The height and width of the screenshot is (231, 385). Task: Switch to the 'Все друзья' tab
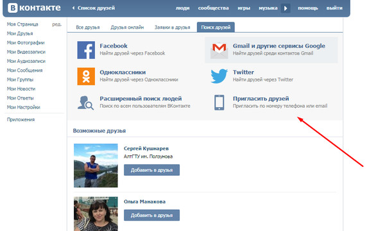click(88, 27)
